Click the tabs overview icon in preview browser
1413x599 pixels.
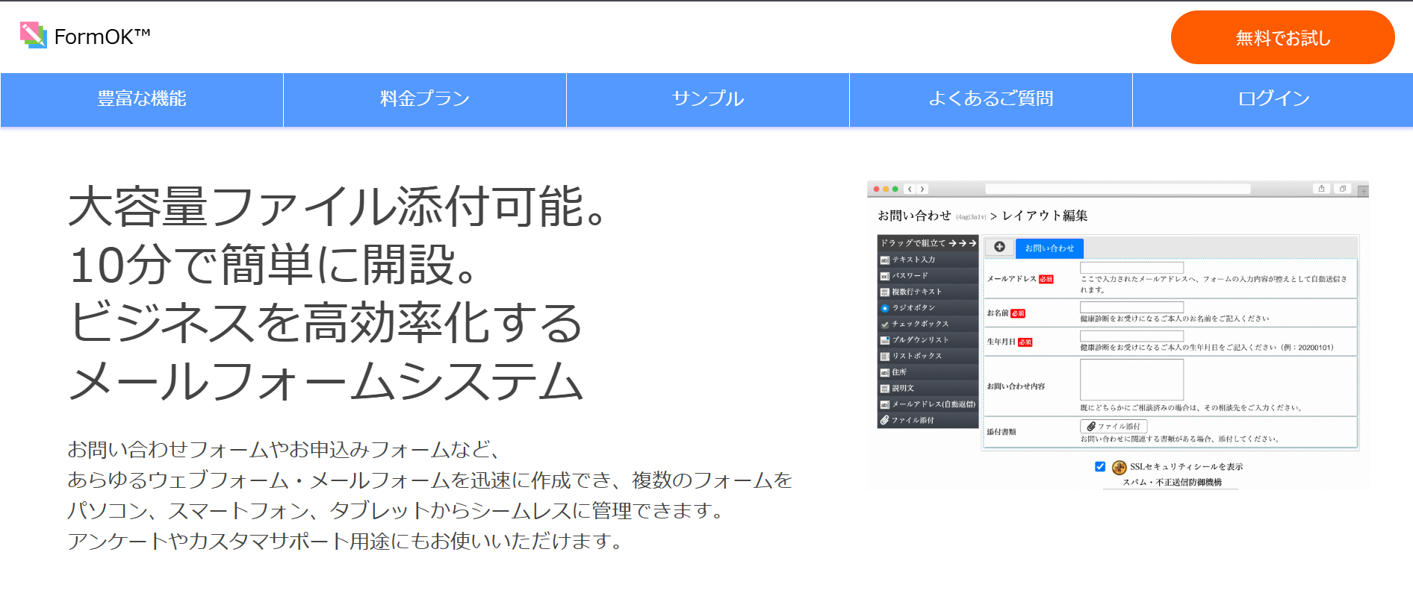click(x=1342, y=189)
